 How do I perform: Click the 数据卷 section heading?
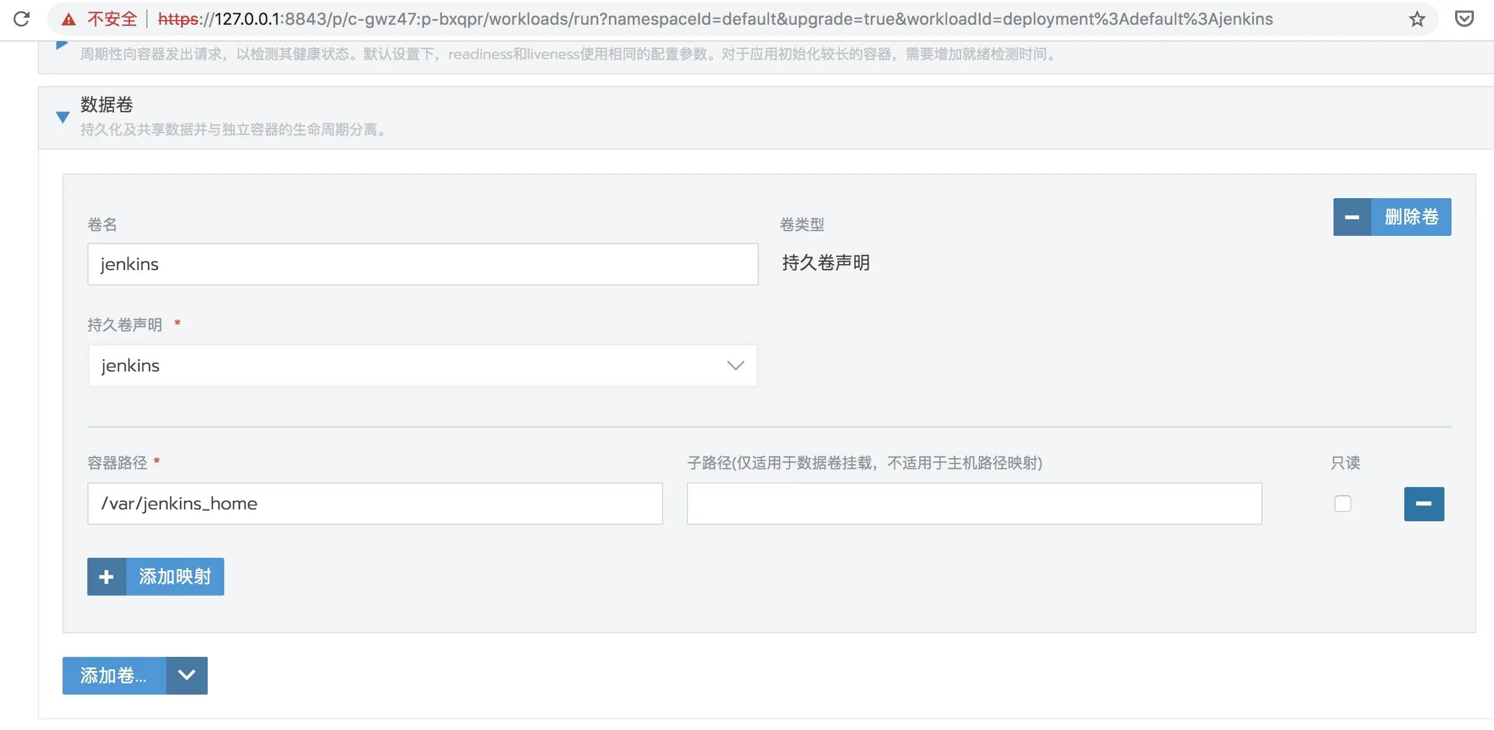point(107,104)
